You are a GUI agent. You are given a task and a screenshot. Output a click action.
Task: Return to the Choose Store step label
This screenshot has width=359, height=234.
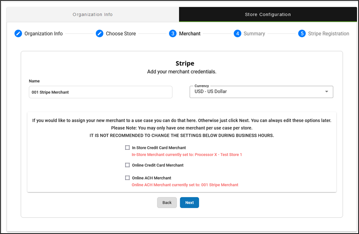121,34
